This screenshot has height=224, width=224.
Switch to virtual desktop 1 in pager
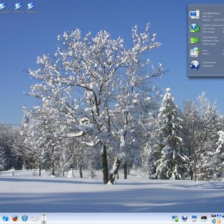coord(44,214)
